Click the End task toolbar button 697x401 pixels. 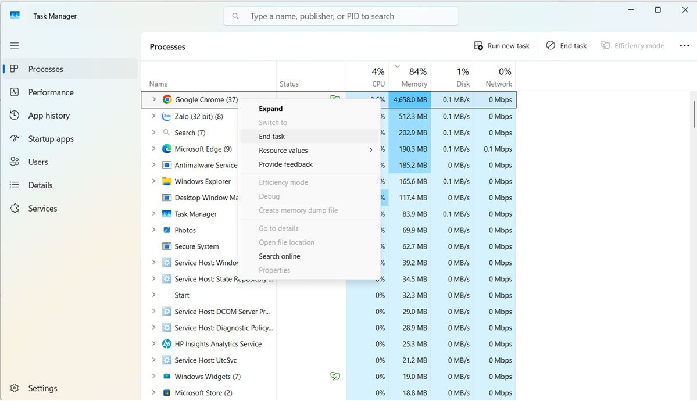pyautogui.click(x=566, y=46)
